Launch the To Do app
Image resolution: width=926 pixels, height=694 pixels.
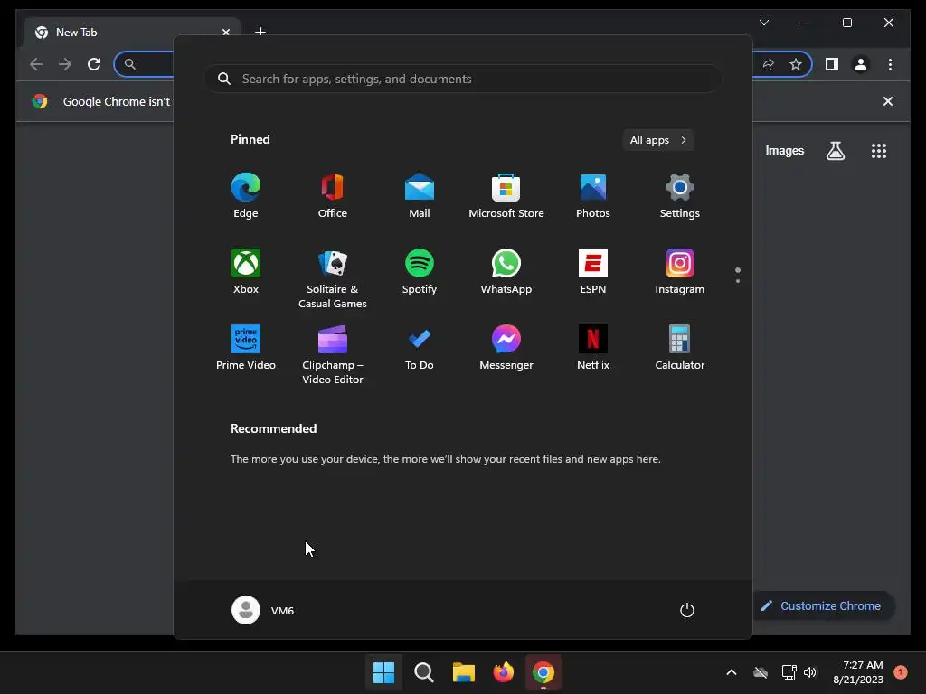pyautogui.click(x=420, y=348)
